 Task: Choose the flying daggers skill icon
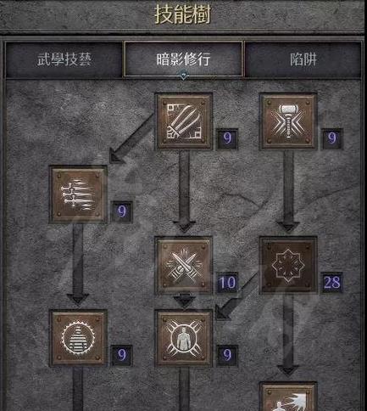(x=78, y=194)
